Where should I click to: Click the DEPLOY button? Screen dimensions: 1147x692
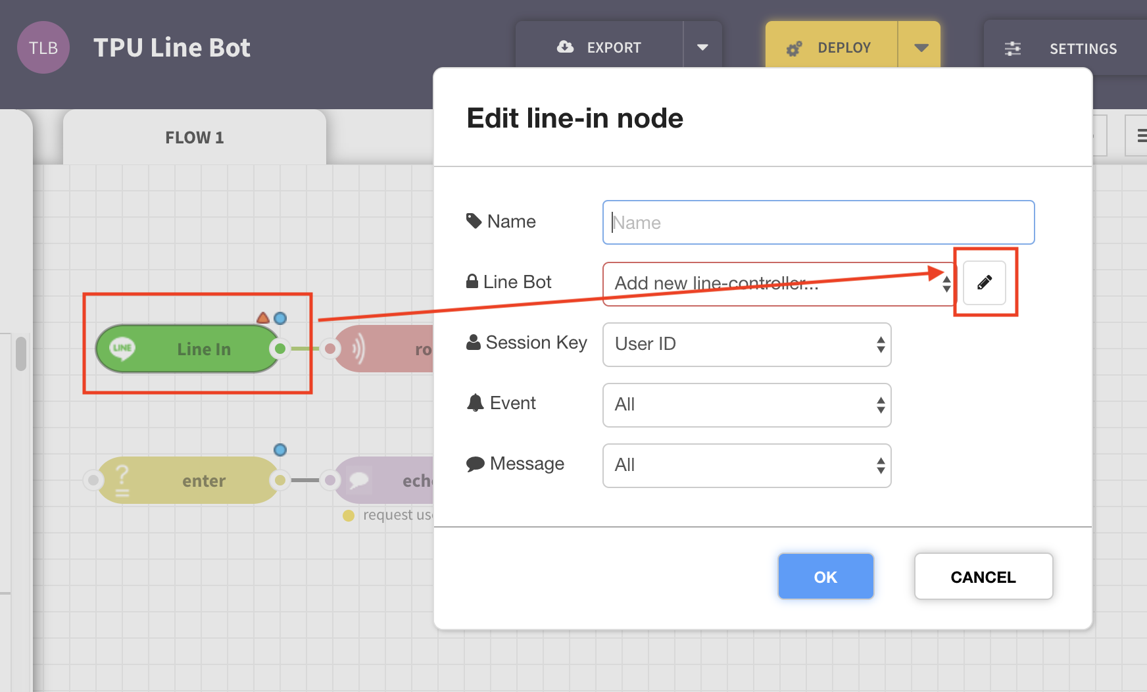(x=831, y=47)
